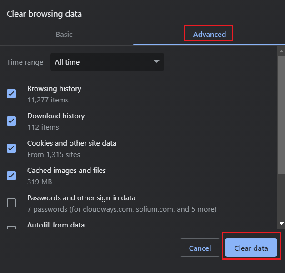The image size is (285, 273).
Task: Click the vertical scrollbar thumb
Action: point(281,114)
